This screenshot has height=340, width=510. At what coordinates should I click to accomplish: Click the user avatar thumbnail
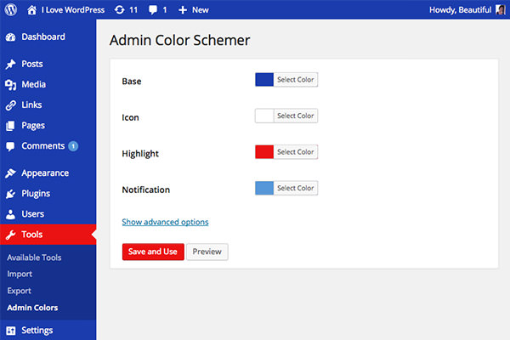tap(501, 9)
